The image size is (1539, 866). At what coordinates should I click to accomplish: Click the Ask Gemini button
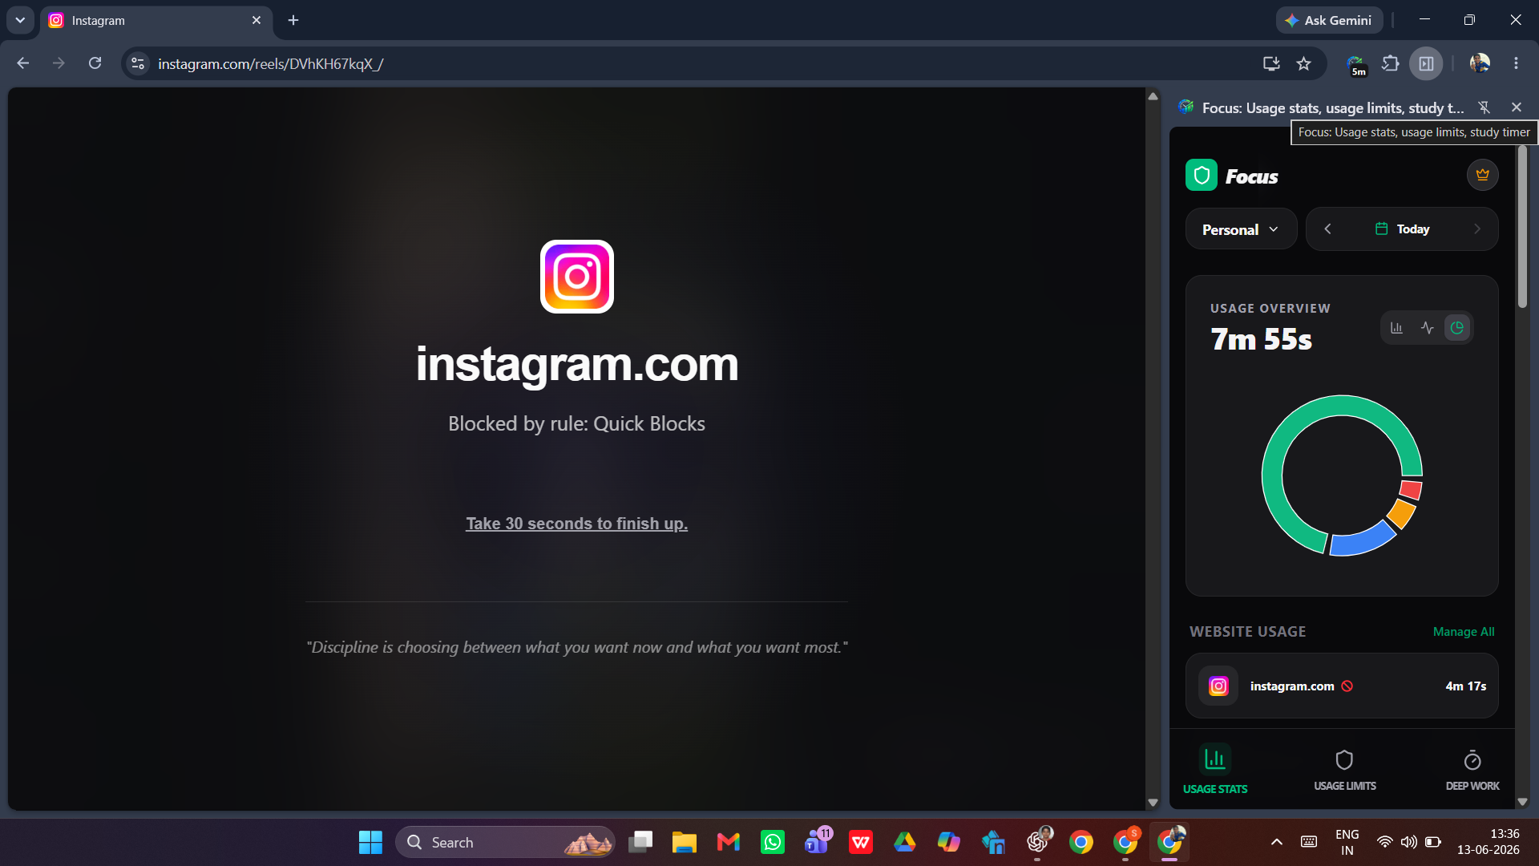pos(1329,20)
